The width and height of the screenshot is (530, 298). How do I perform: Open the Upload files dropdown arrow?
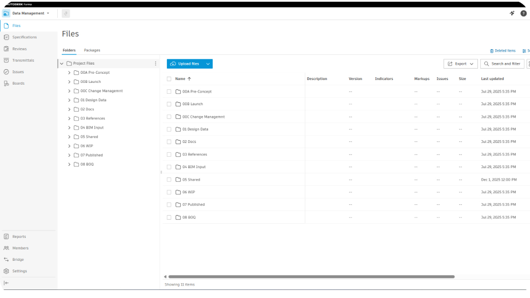click(x=208, y=64)
